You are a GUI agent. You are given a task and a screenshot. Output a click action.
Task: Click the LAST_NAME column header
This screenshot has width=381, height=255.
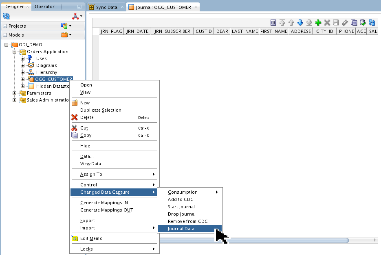(244, 31)
